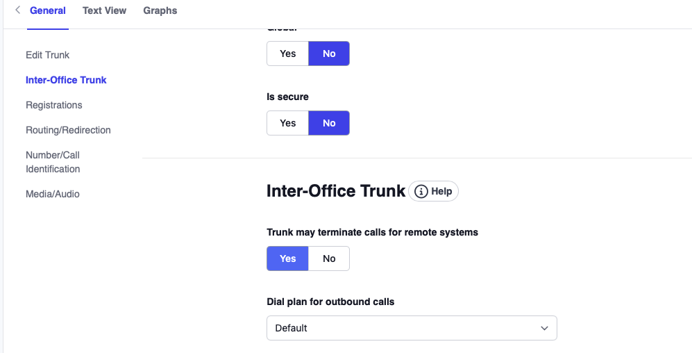Click the back chevron arrow beside General
Image resolution: width=692 pixels, height=353 pixels.
[x=17, y=10]
